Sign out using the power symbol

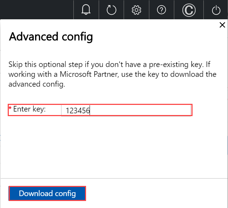216,10
